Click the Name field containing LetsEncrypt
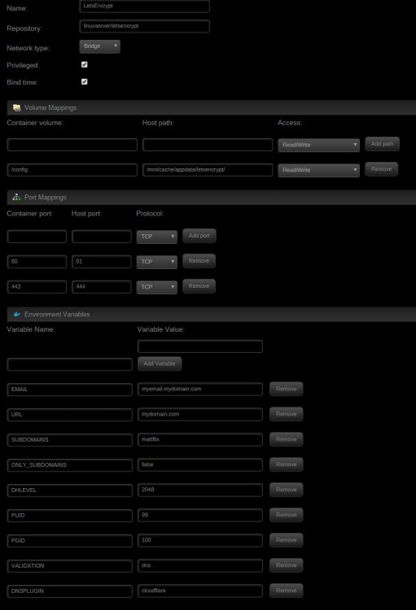Viewport: 416px width, 610px height. point(145,7)
